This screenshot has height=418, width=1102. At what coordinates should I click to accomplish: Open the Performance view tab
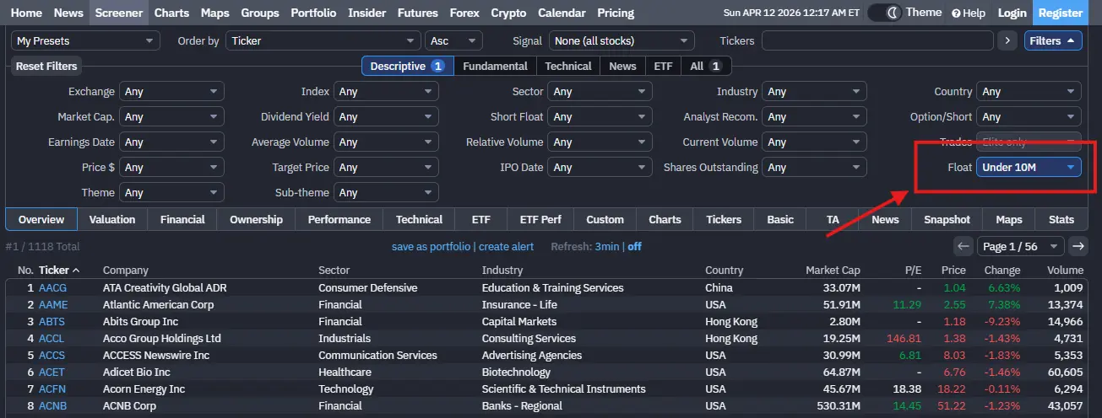tap(339, 219)
